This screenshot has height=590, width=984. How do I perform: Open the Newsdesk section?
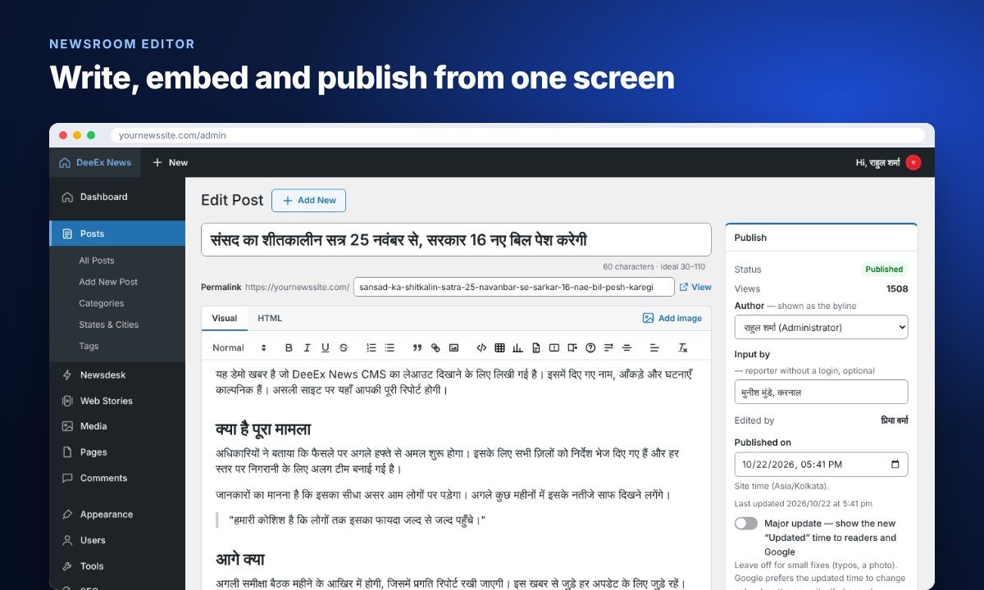tap(117, 375)
